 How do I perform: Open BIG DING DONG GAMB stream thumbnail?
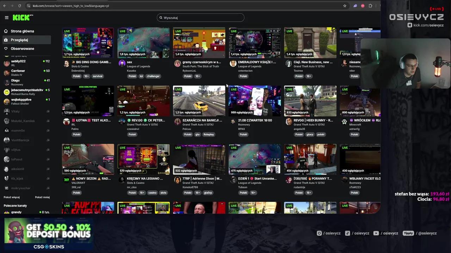(88, 43)
